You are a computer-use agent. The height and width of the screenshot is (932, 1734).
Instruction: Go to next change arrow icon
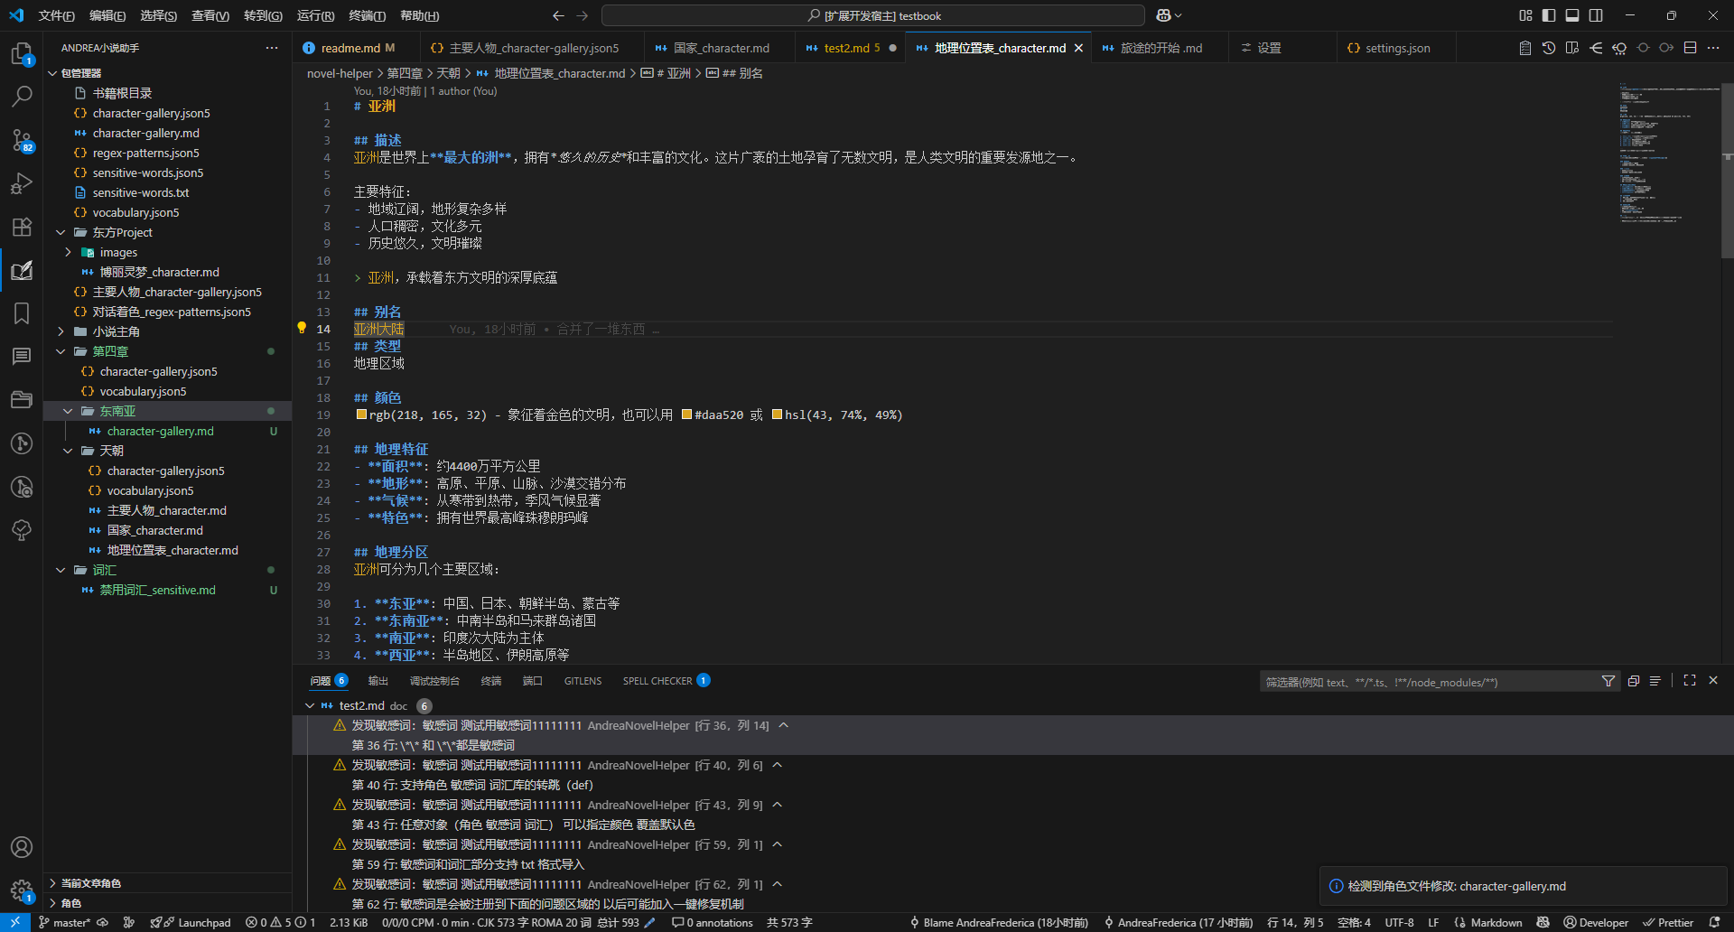[x=1666, y=48]
